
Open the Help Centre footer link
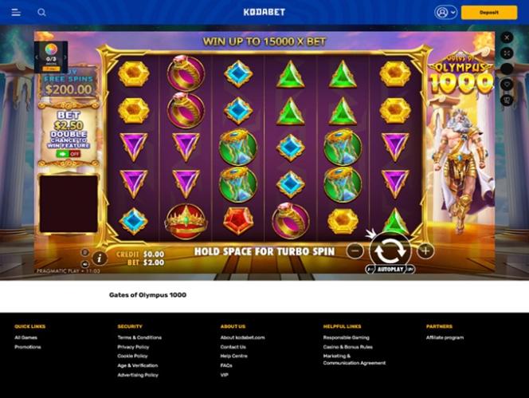tap(233, 356)
